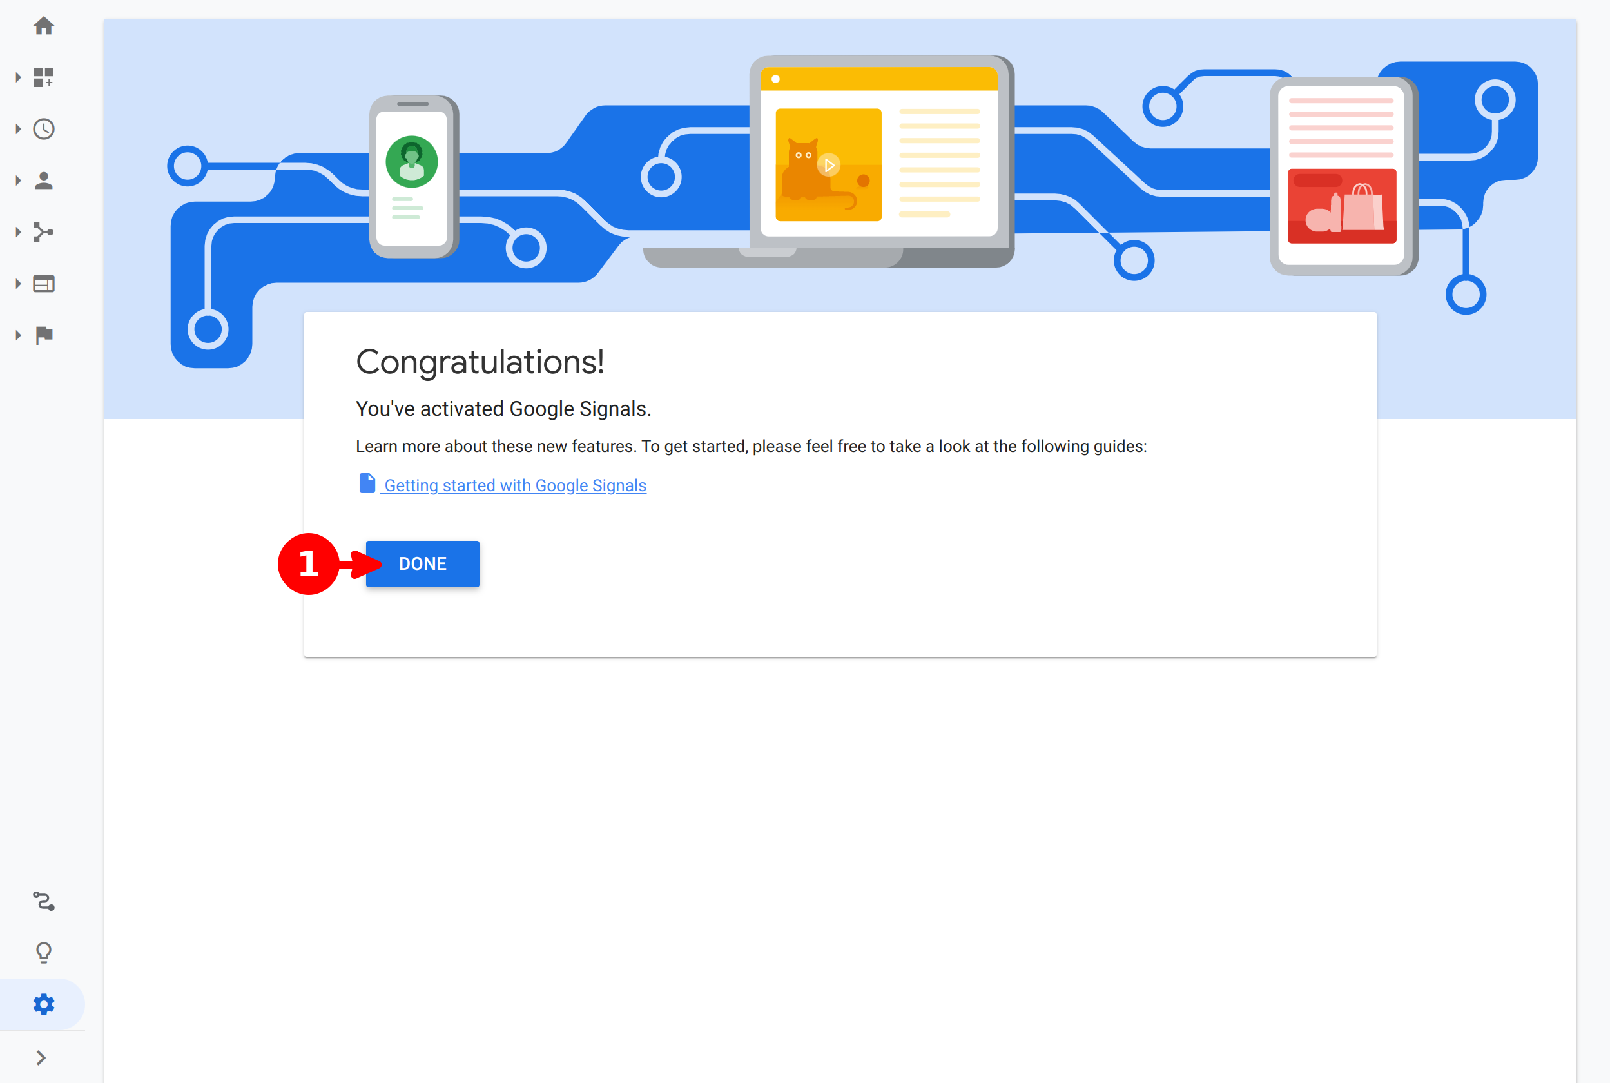Expand the collapsed sidebar with chevron
Screen dimensions: 1610x1083
click(x=41, y=1057)
